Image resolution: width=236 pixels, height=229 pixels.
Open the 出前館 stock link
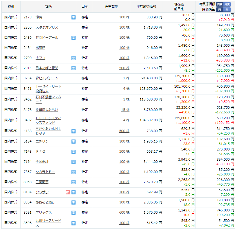[40, 48]
